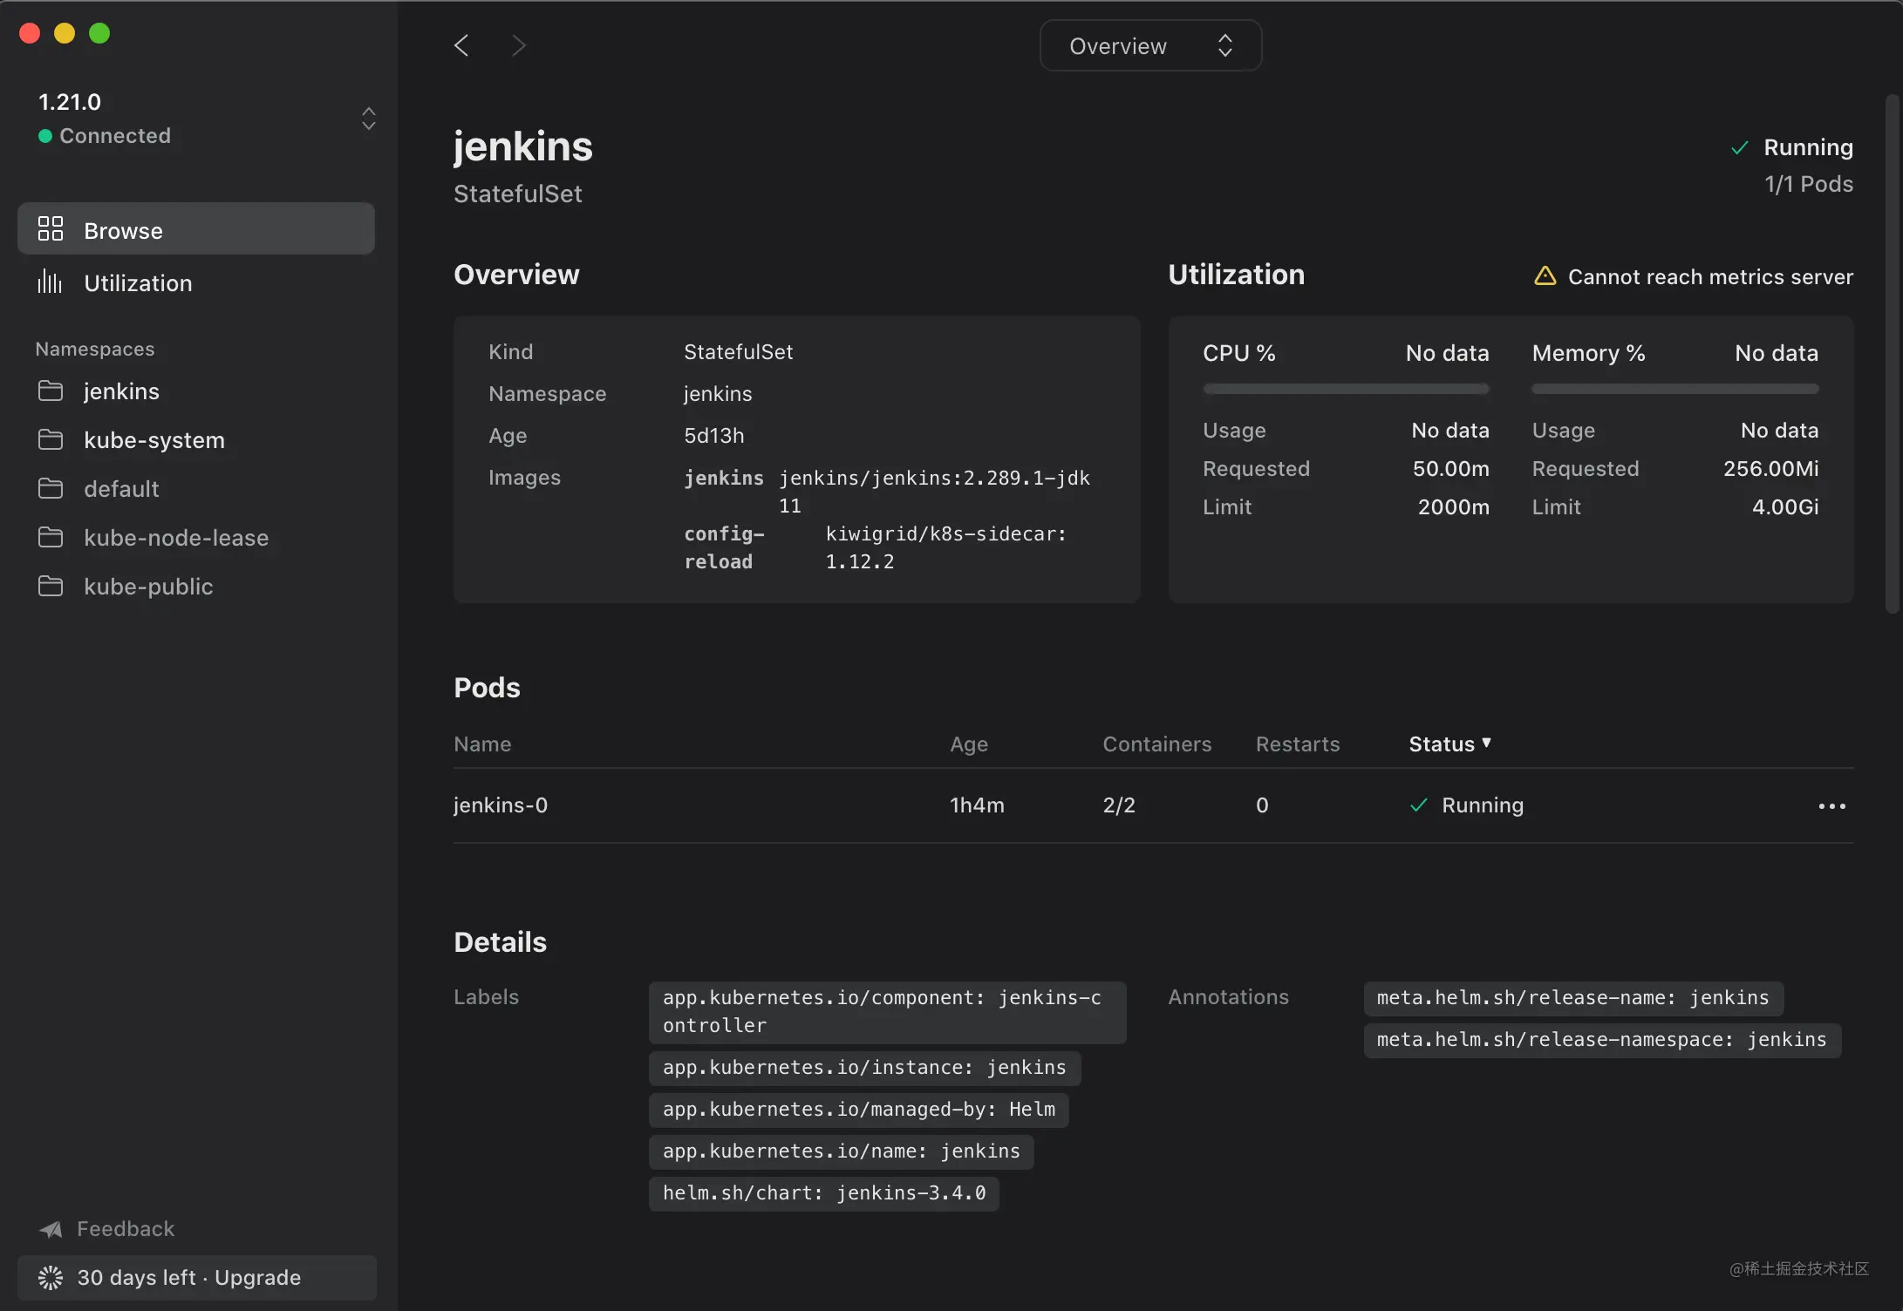The image size is (1903, 1311).
Task: Click the default namespace folder icon
Action: tap(51, 488)
